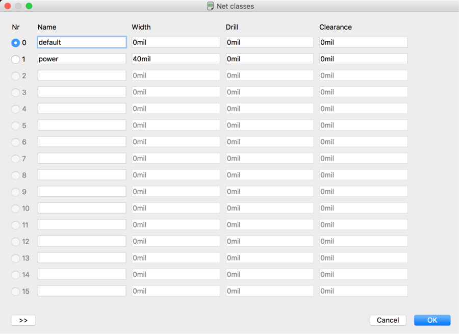Click the Name field of class 11
The image size is (459, 334).
coord(82,225)
